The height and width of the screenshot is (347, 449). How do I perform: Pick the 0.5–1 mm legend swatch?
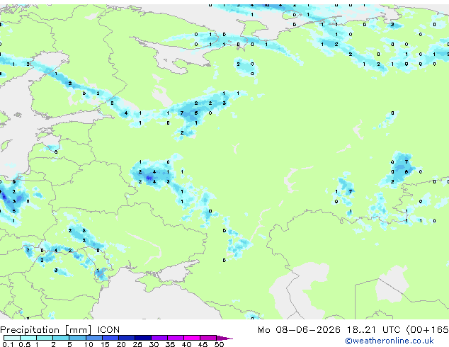tap(28, 338)
